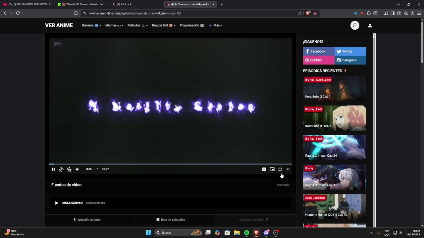This screenshot has height=238, width=424.
Task: Open the Ragna Crimson Cap 1 episode
Action: point(335,177)
